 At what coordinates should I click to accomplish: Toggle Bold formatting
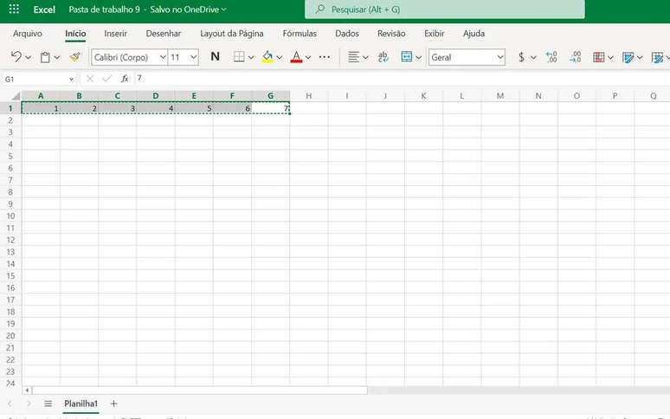[216, 57]
